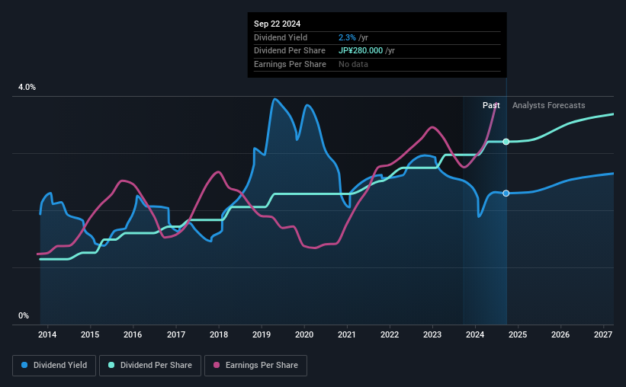The width and height of the screenshot is (626, 387).
Task: Click the 2014 x-axis label
Action: 47,334
